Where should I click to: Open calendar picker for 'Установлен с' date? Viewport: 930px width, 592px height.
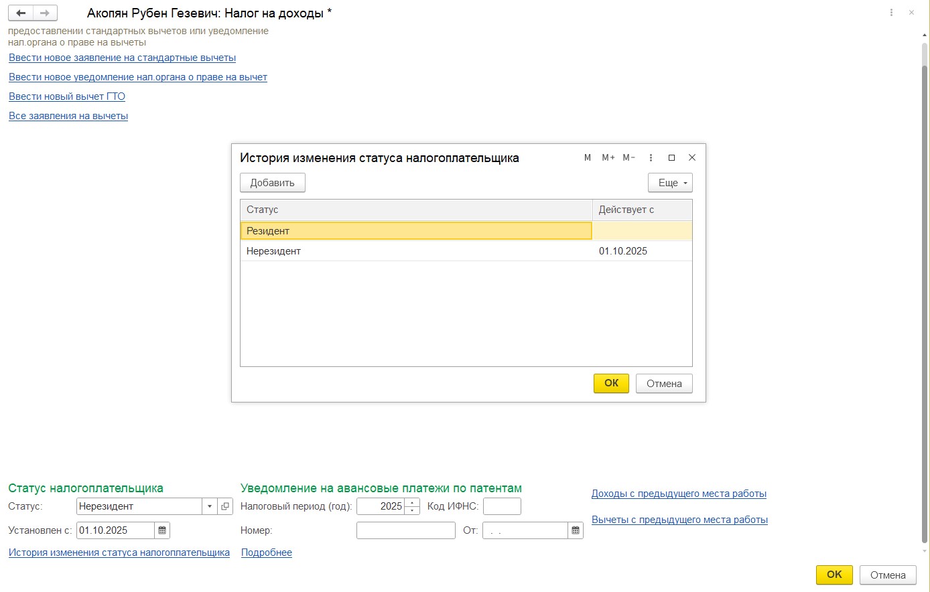point(162,530)
